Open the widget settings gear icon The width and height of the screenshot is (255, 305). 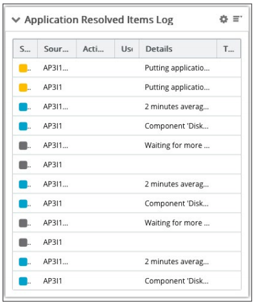pos(224,19)
